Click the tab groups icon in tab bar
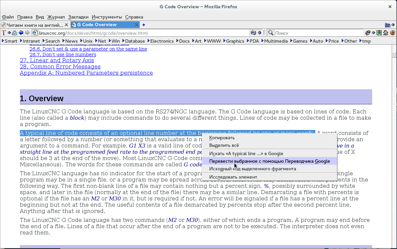This screenshot has height=249, width=397. pos(388,25)
